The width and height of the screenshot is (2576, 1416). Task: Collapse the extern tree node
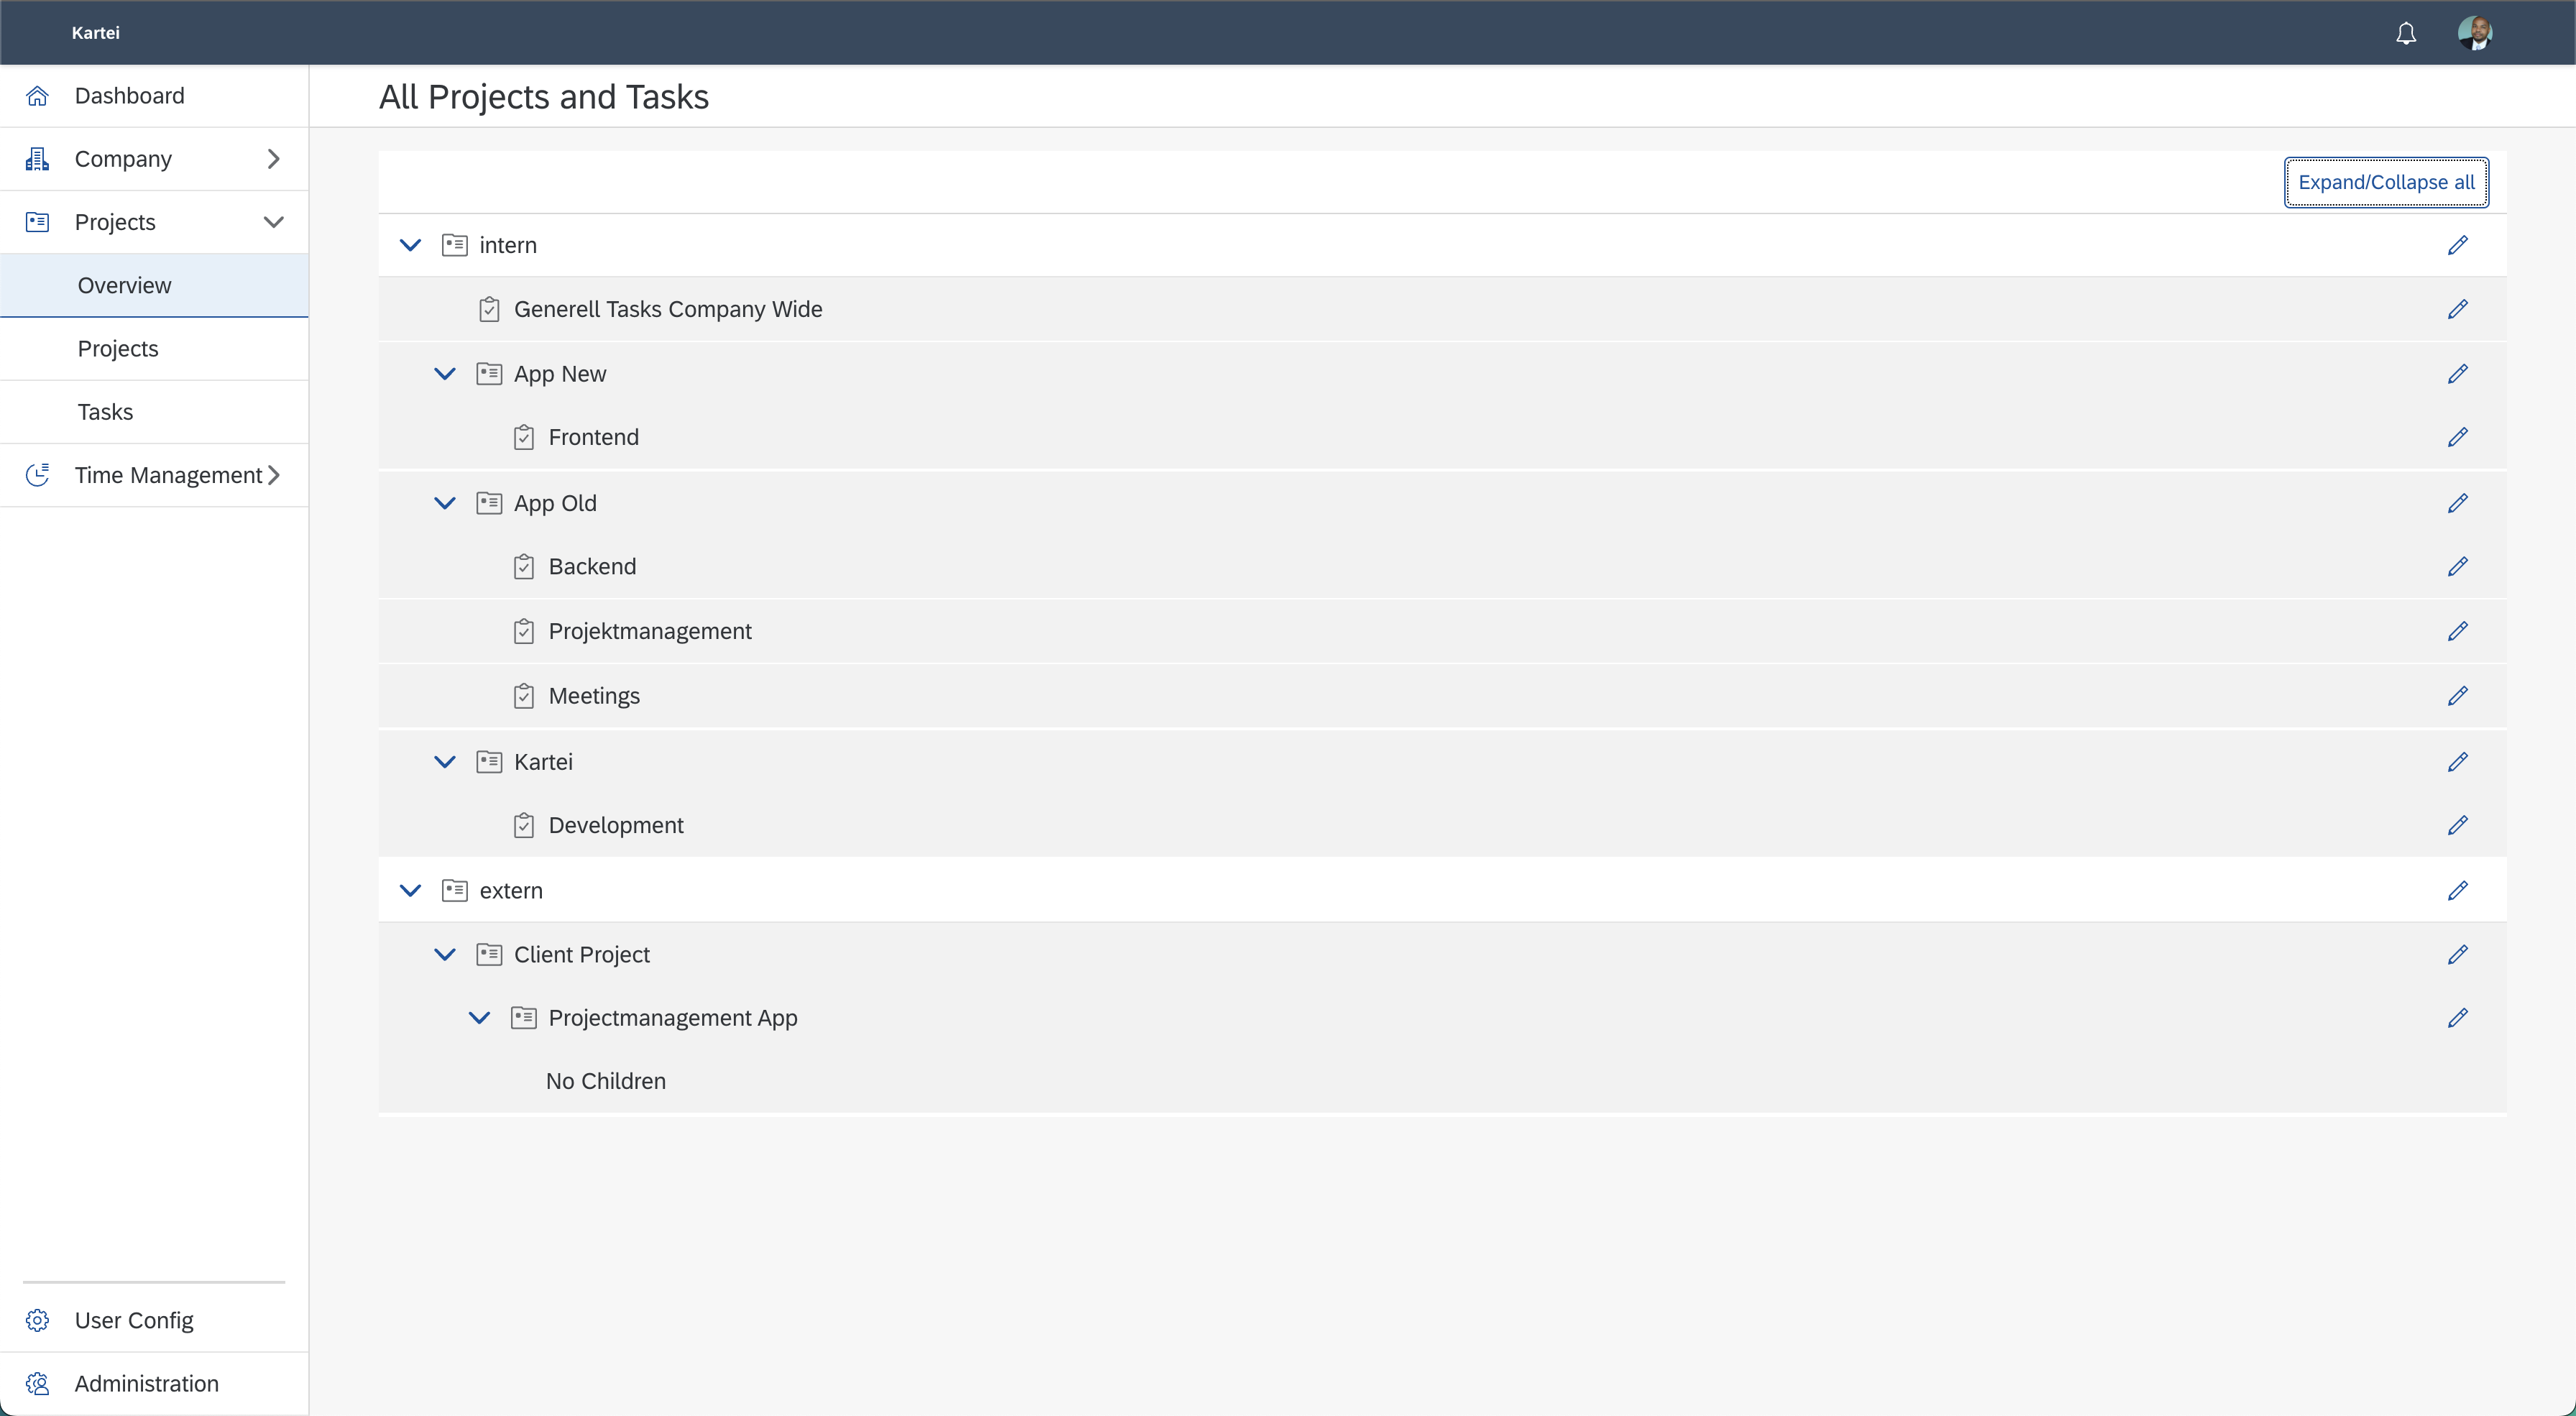pos(410,890)
